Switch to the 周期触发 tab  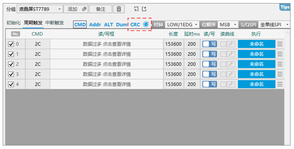tap(33, 23)
